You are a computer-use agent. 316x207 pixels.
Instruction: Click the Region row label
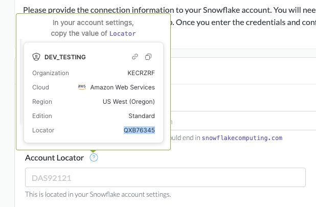pos(42,102)
